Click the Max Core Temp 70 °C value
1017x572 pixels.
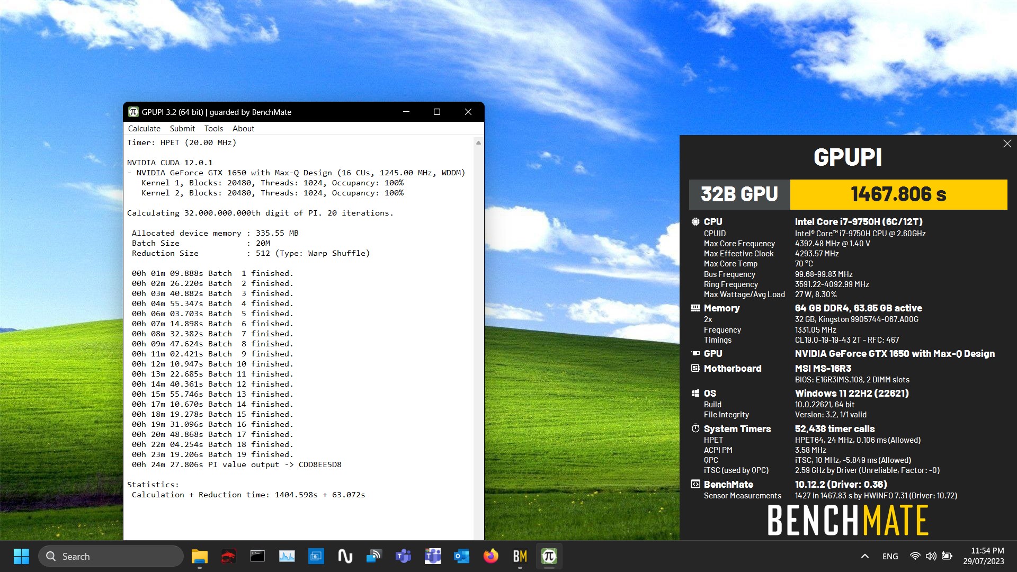point(804,264)
